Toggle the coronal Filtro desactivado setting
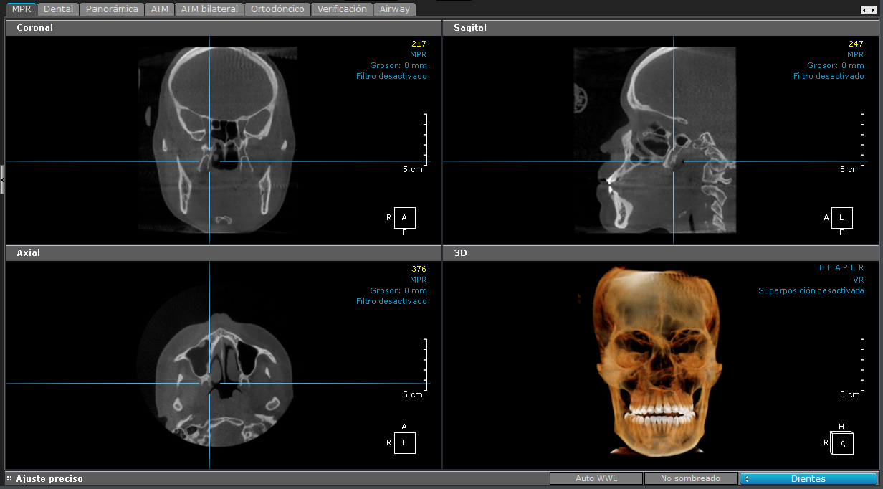Image resolution: width=883 pixels, height=489 pixels. (x=391, y=76)
